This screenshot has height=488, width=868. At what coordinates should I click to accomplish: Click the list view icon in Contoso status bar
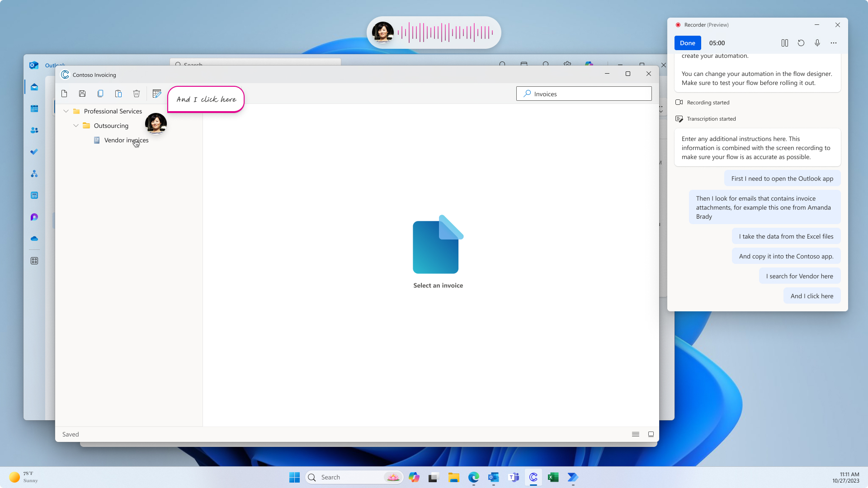click(x=636, y=434)
